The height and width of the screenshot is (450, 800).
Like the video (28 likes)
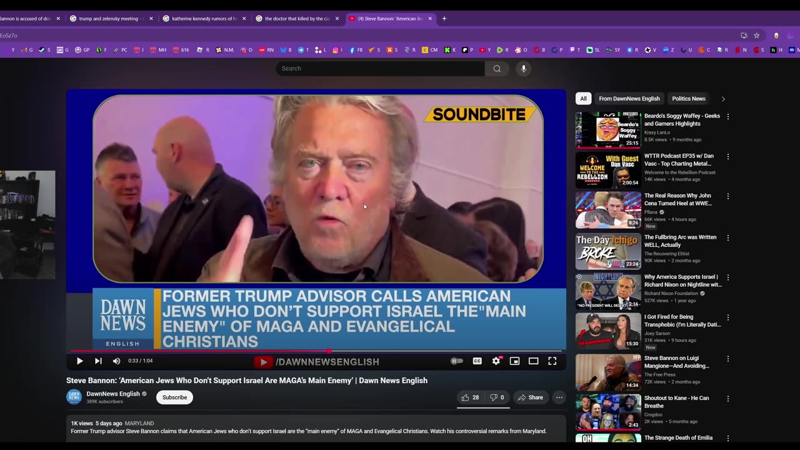470,397
